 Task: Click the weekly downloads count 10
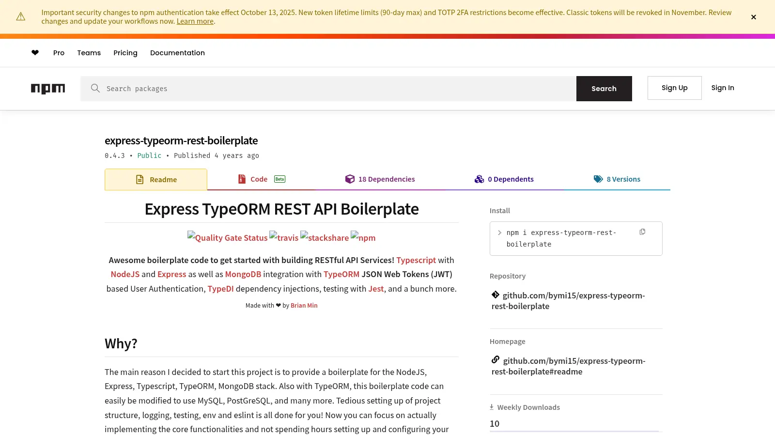click(495, 423)
